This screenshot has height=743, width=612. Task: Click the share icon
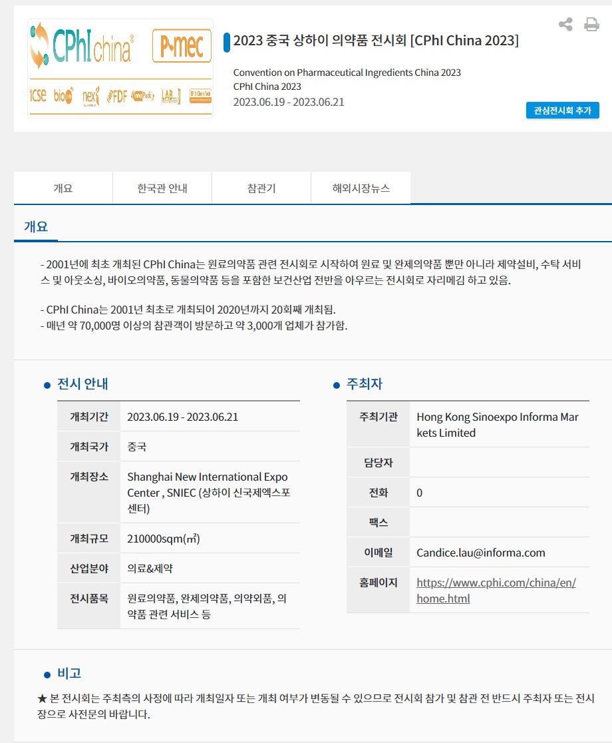[x=565, y=24]
